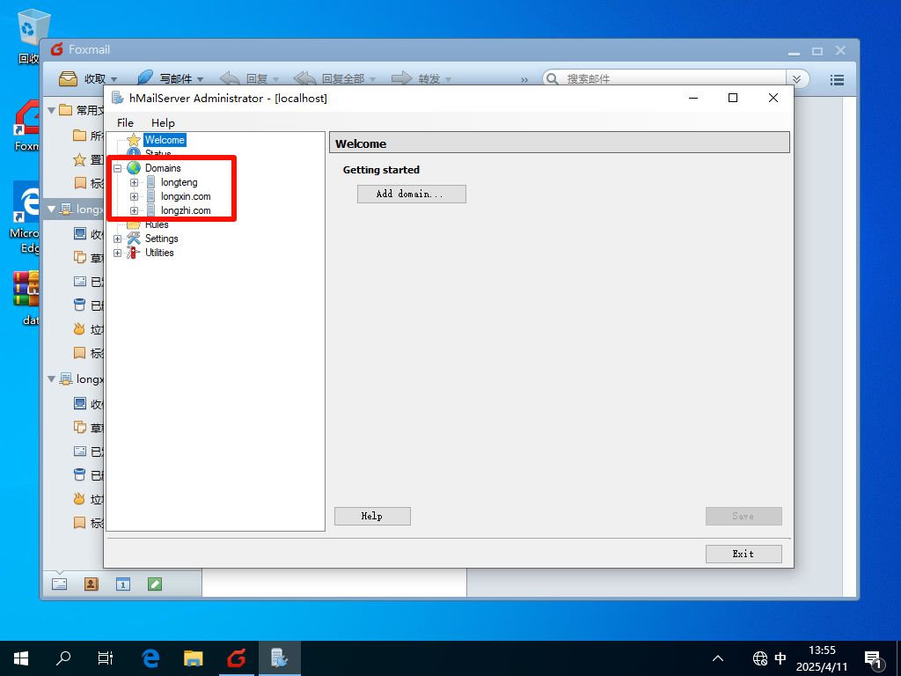This screenshot has height=676, width=901.
Task: Open the calendar icon at Foxmail bottom
Action: point(123,584)
